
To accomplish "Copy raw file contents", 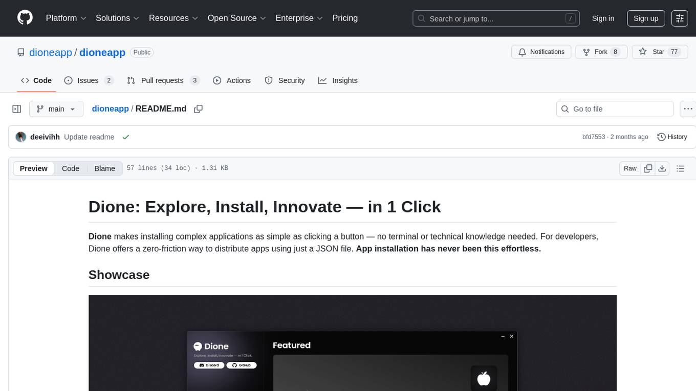I will (648, 168).
